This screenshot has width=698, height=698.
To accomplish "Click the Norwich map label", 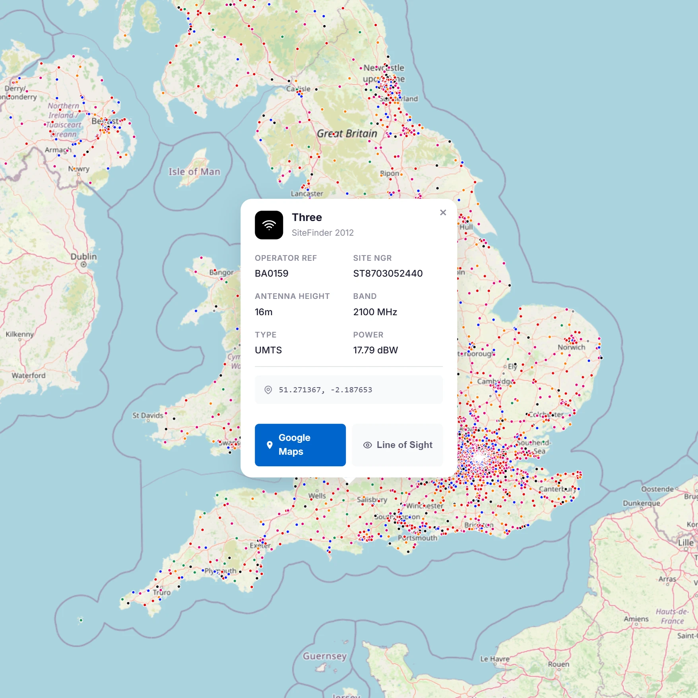I will [x=572, y=347].
